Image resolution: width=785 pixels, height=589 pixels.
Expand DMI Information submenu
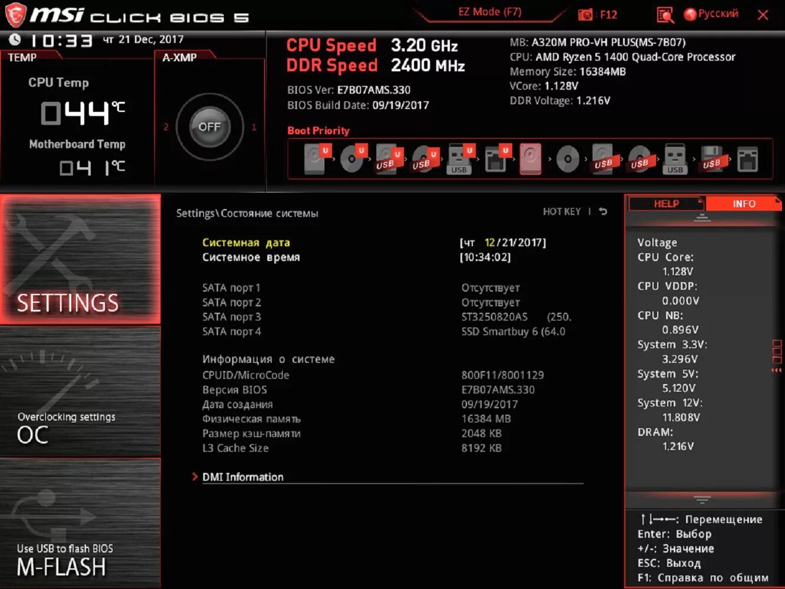point(243,477)
